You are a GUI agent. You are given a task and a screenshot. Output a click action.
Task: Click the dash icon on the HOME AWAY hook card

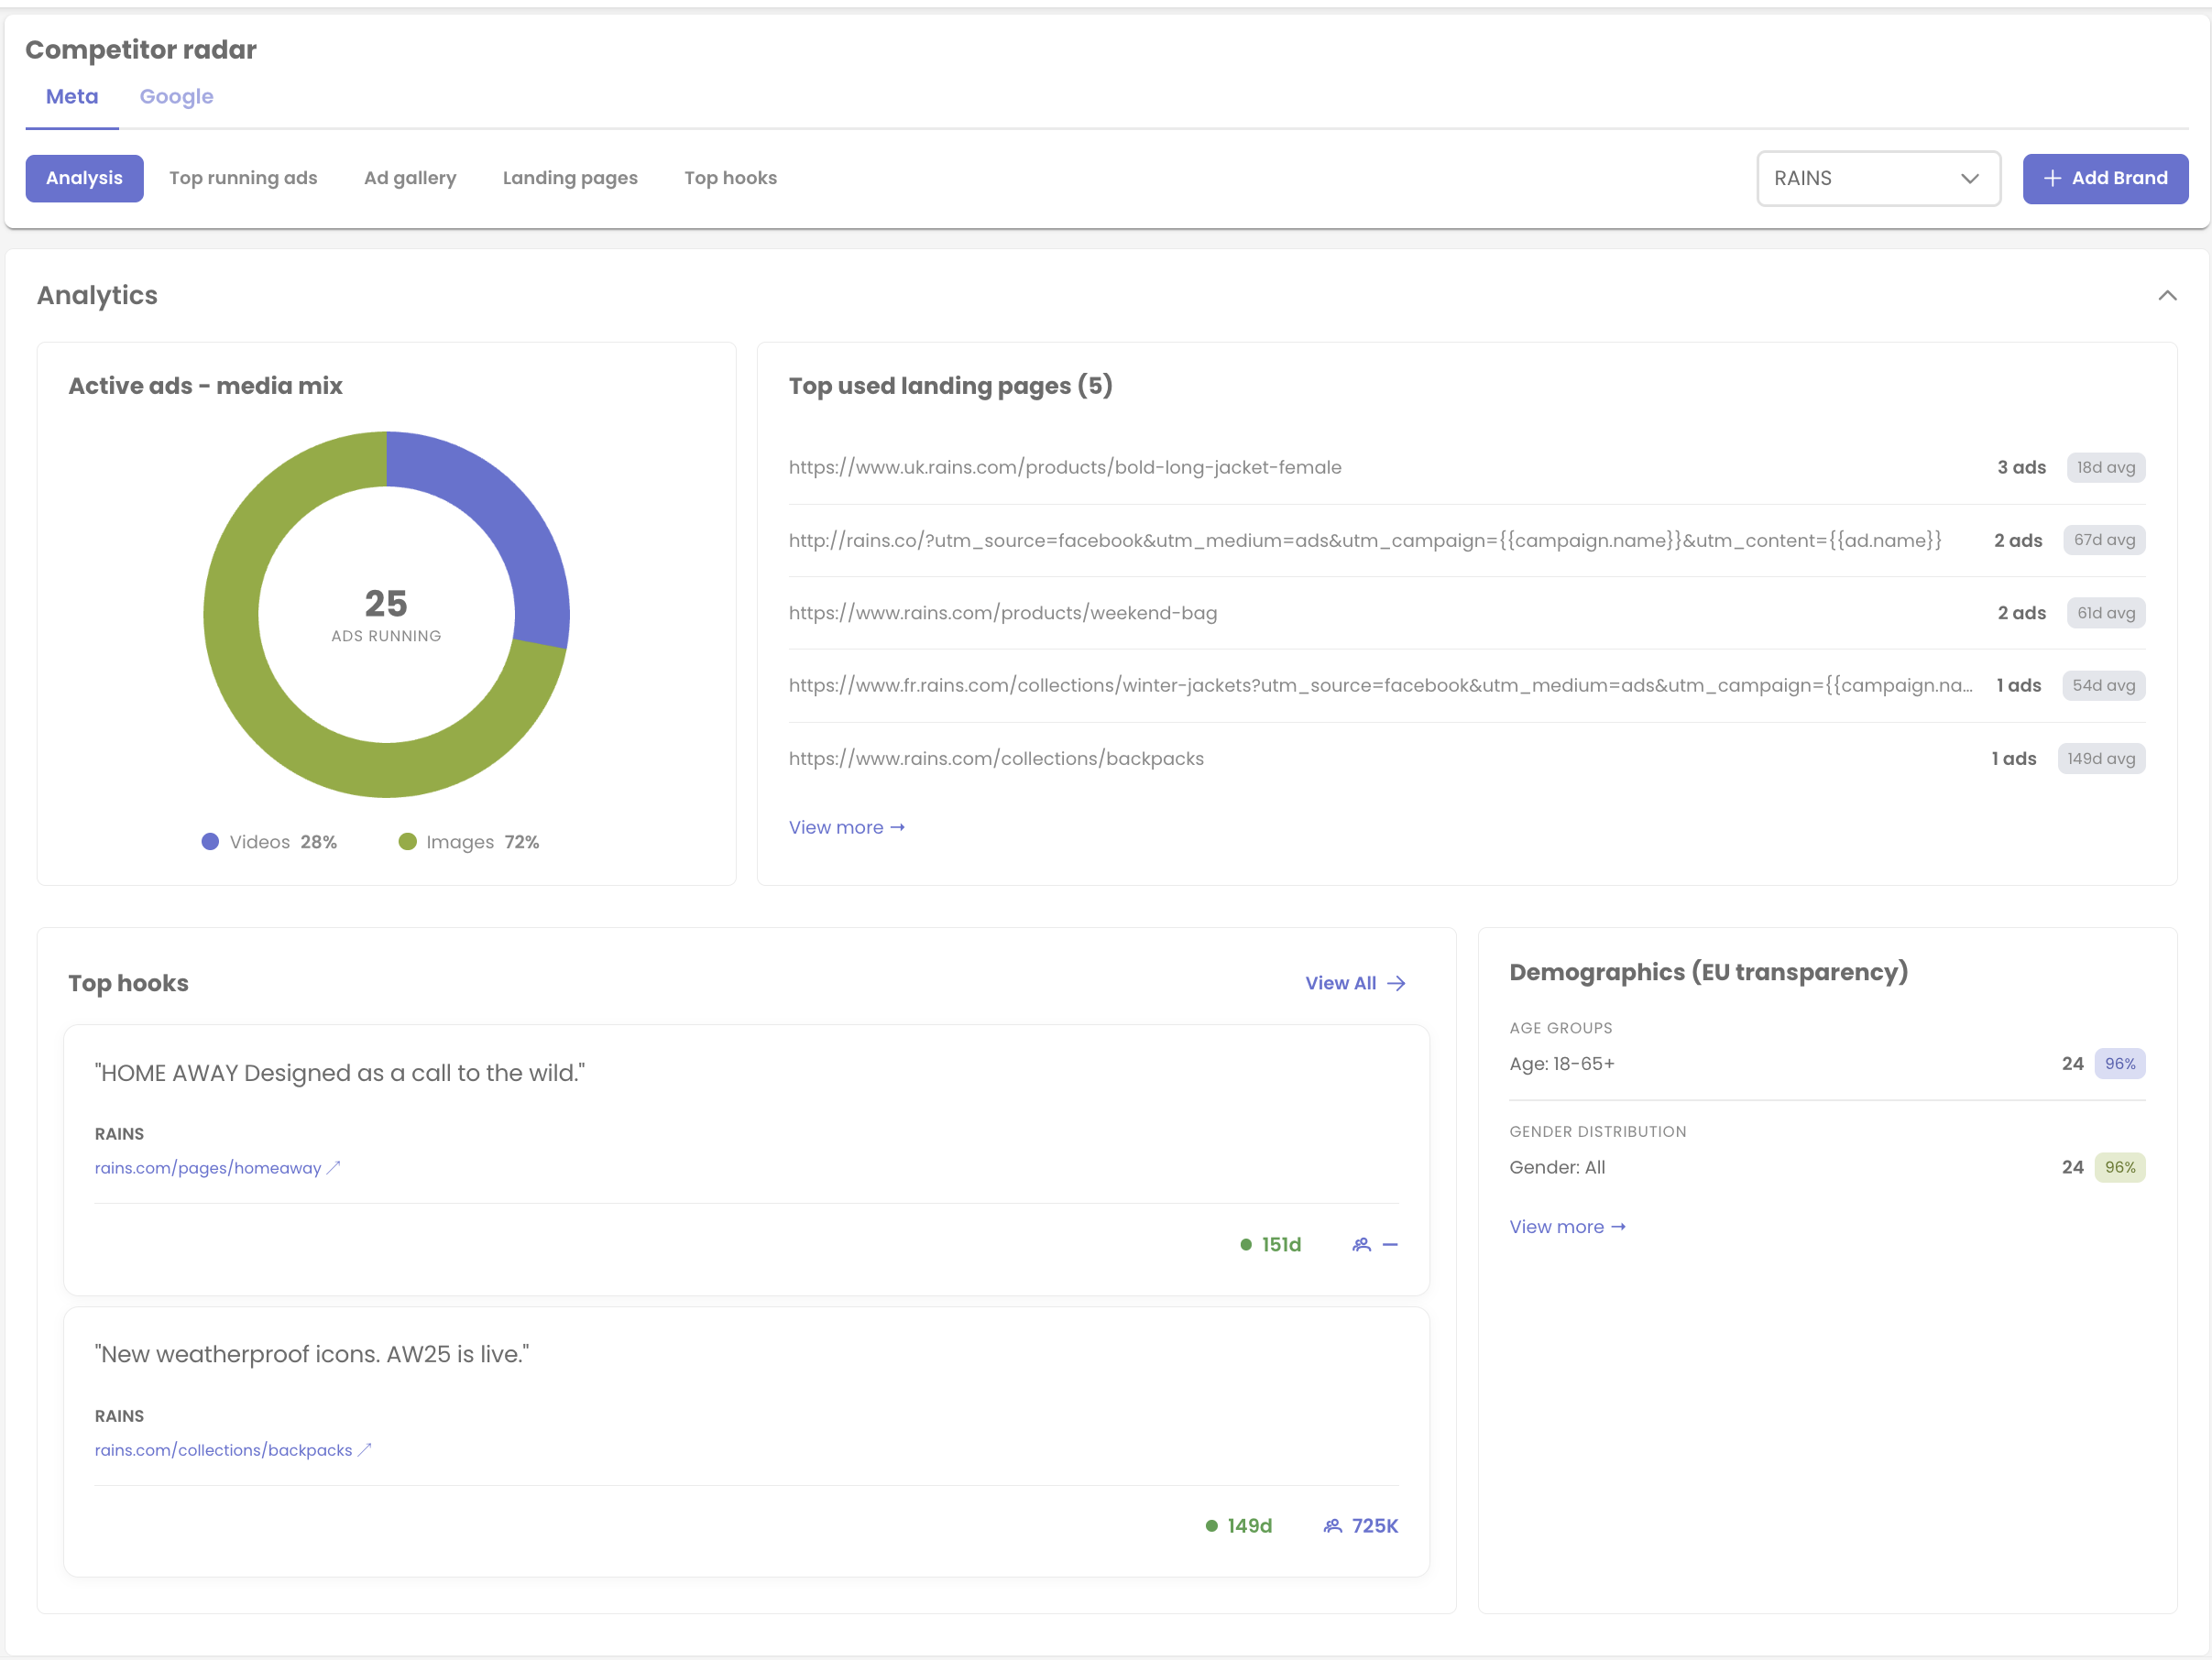(1391, 1245)
